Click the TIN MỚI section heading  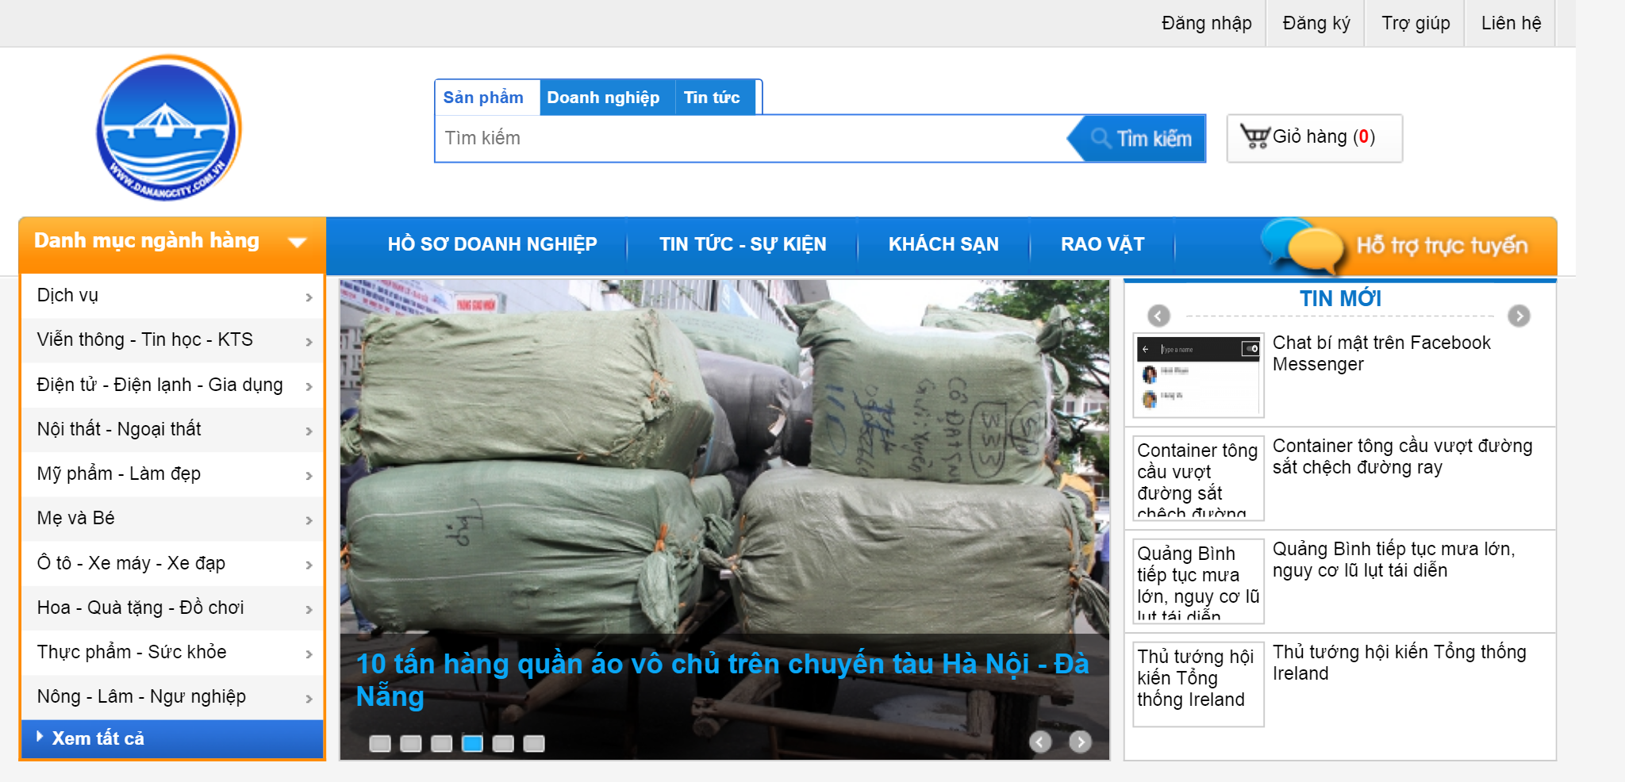(x=1340, y=299)
